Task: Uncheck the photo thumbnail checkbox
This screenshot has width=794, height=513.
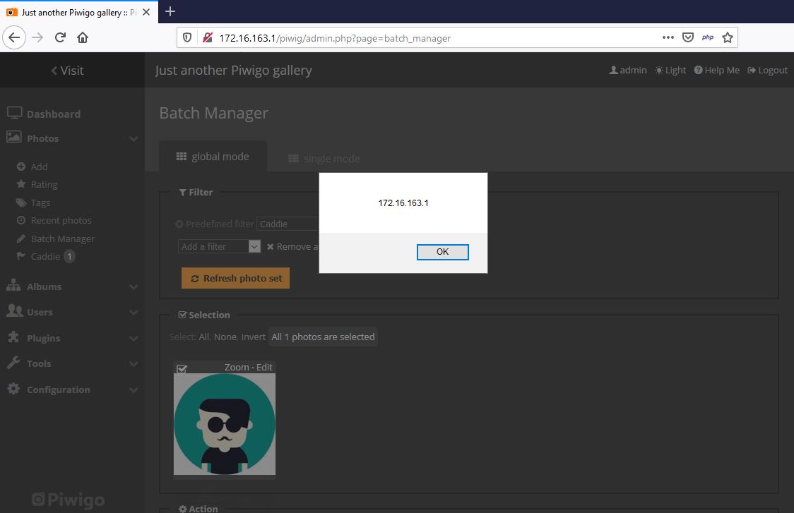Action: (x=182, y=368)
